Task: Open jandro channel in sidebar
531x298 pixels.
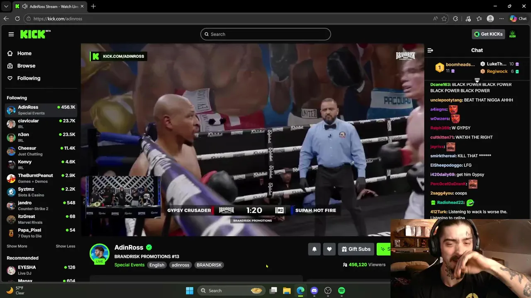Action: [41, 206]
